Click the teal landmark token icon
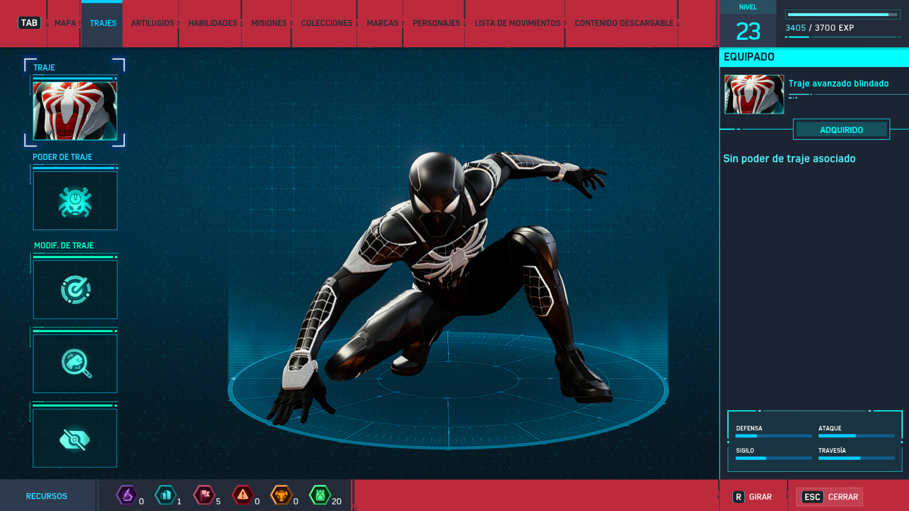 (166, 495)
